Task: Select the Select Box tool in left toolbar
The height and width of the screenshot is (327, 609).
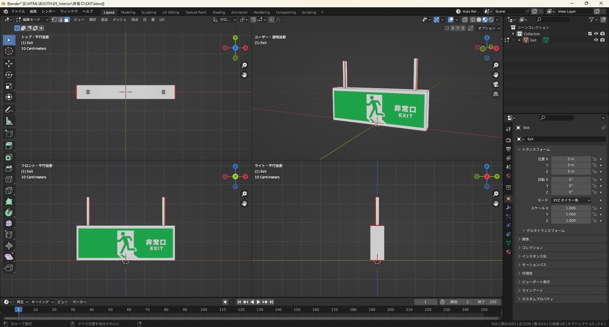Action: (x=9, y=40)
